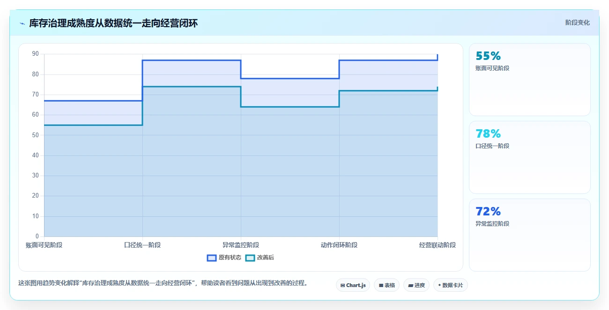Click the 账面可见阶段 x-axis label
This screenshot has height=310, width=609.
click(x=44, y=245)
